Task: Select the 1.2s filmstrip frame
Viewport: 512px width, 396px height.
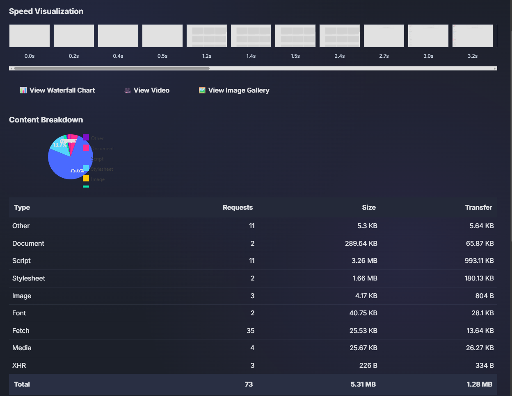Action: (x=207, y=36)
